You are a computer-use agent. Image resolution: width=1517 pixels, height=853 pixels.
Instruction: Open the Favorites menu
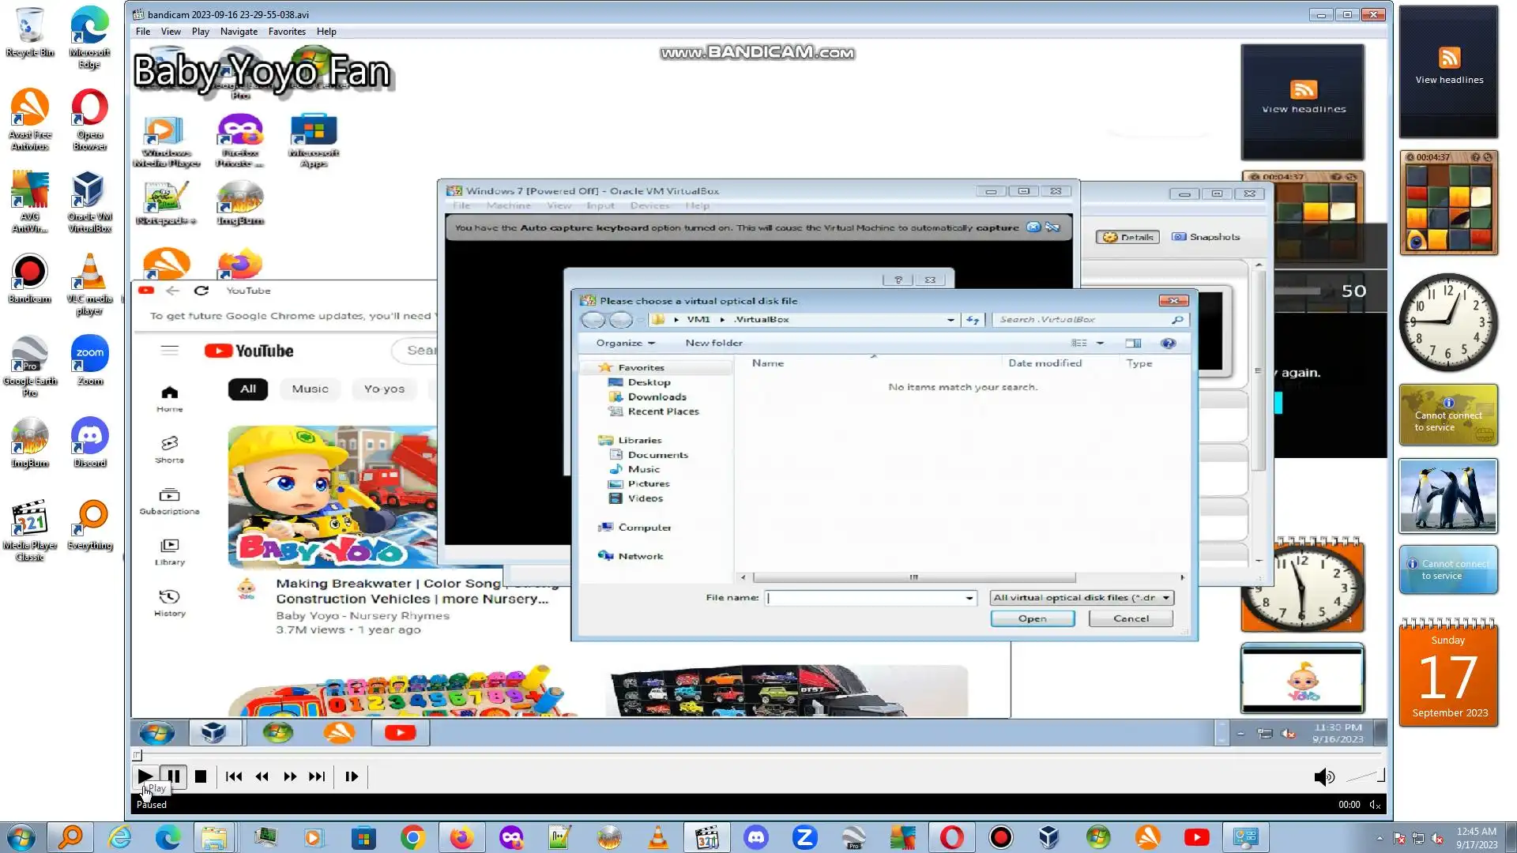pos(287,32)
